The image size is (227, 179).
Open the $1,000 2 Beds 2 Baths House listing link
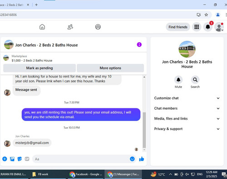(x=32, y=60)
